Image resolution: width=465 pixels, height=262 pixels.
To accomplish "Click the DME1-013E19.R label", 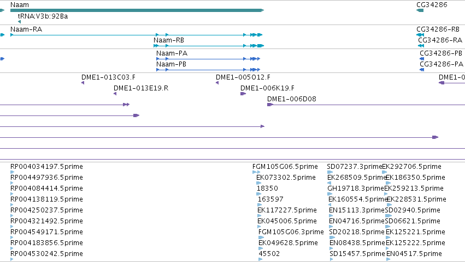I will (x=141, y=88).
